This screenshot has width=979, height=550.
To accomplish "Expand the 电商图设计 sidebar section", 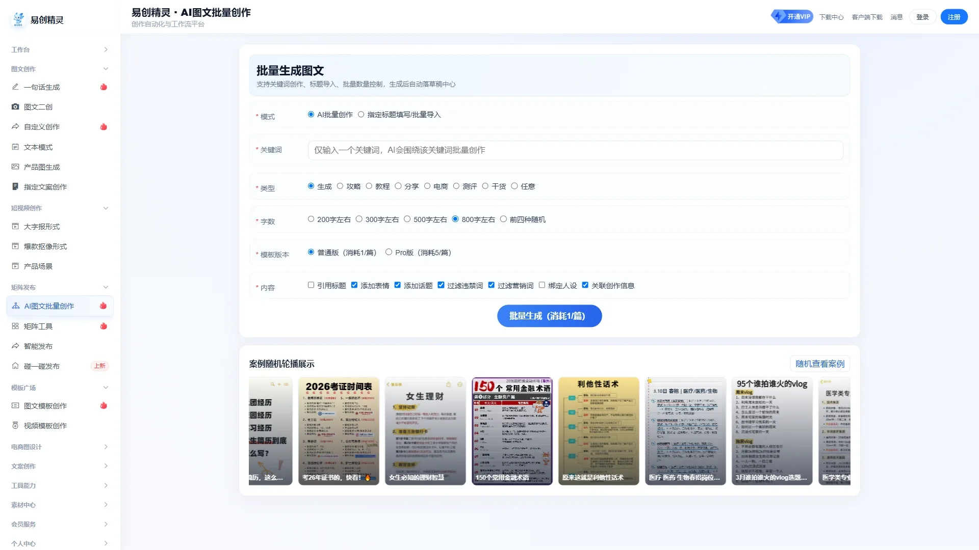I will [x=60, y=447].
